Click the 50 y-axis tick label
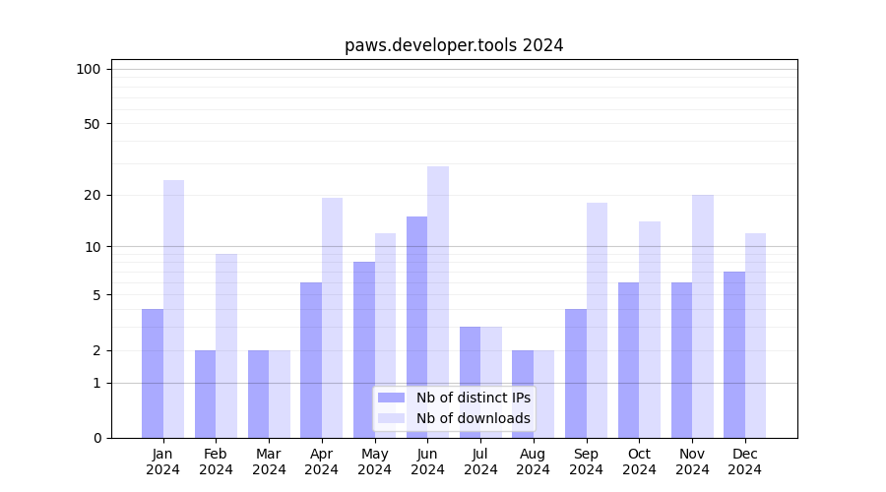 [x=93, y=124]
